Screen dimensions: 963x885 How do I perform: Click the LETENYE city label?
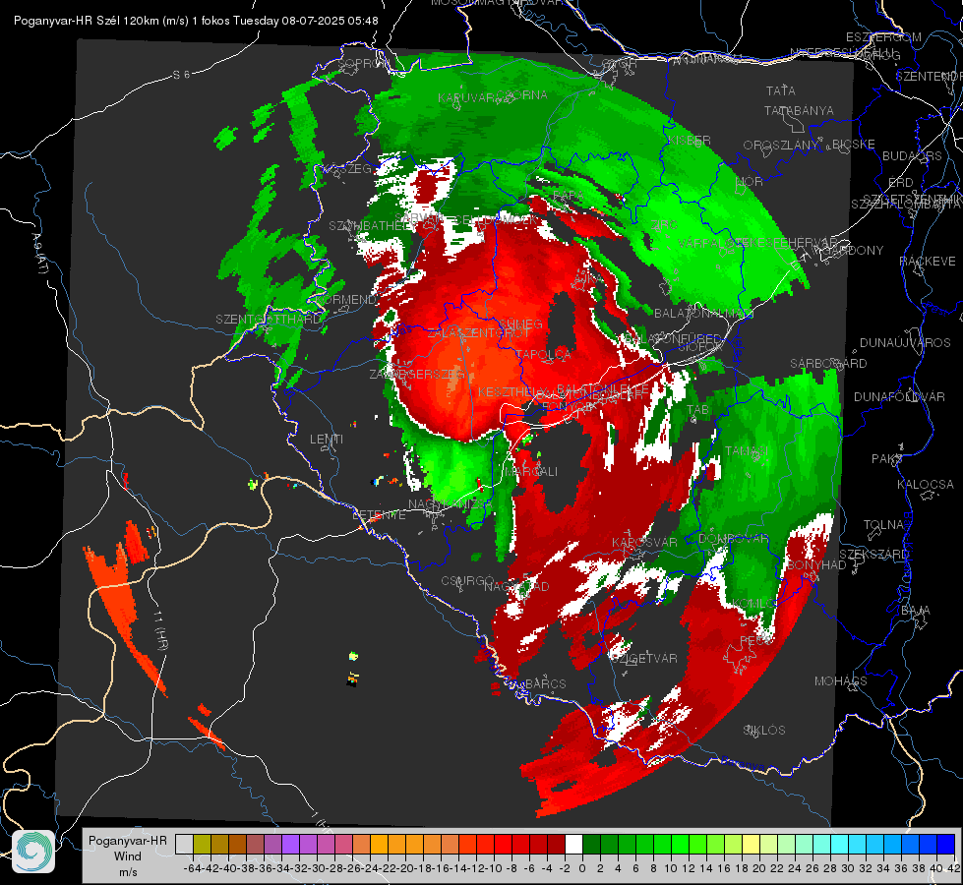(379, 515)
